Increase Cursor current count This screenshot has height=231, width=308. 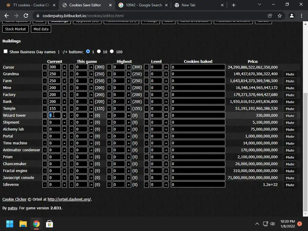pyautogui.click(x=64, y=67)
